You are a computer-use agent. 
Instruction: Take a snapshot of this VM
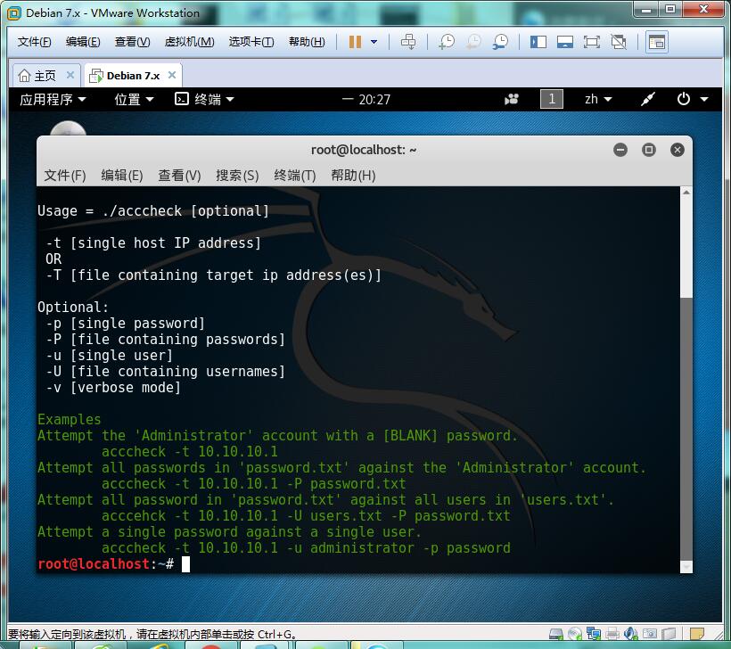(447, 42)
